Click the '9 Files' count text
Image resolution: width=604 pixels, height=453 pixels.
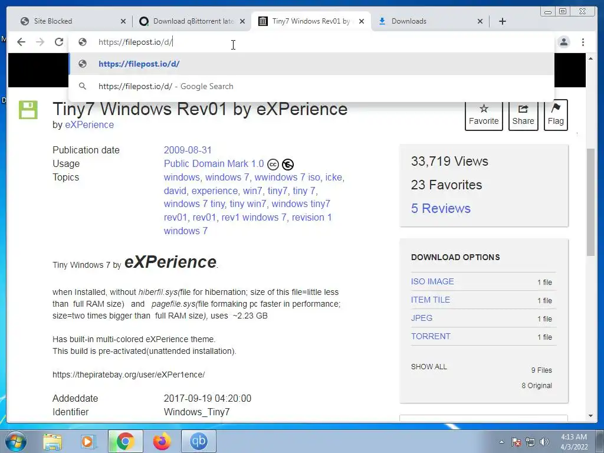[x=541, y=370]
